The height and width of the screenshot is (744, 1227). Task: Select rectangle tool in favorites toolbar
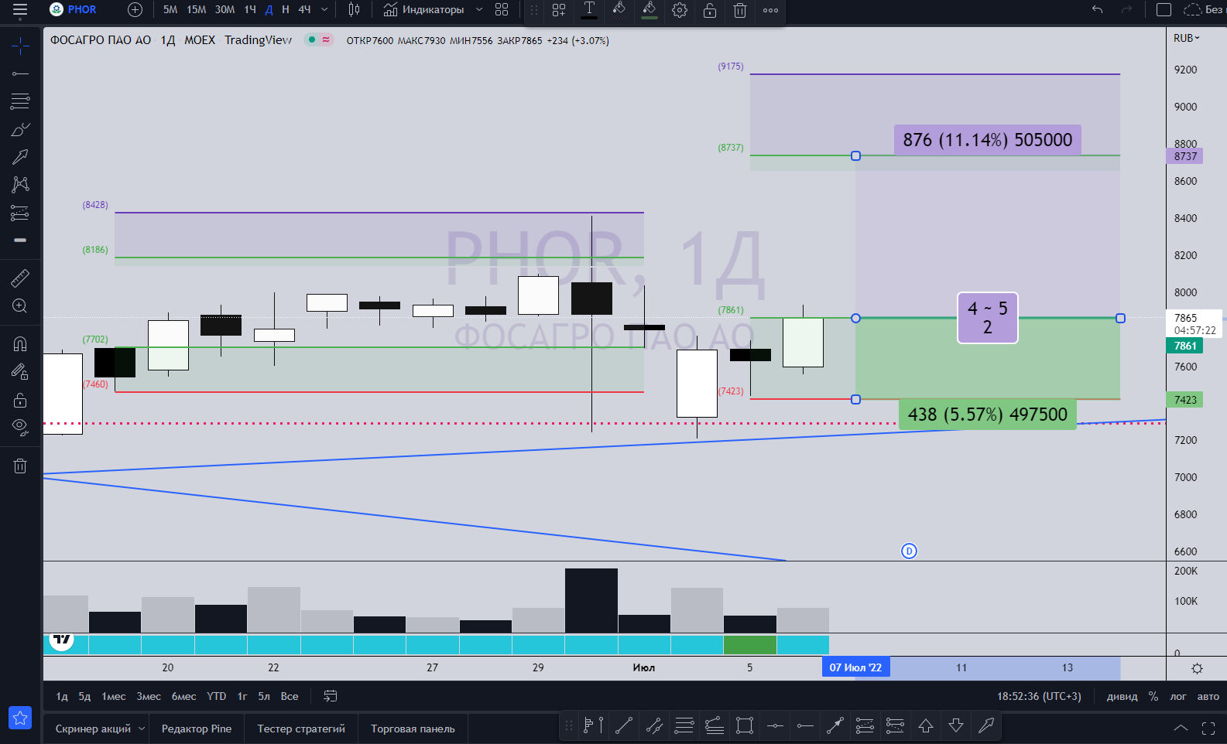pyautogui.click(x=745, y=725)
